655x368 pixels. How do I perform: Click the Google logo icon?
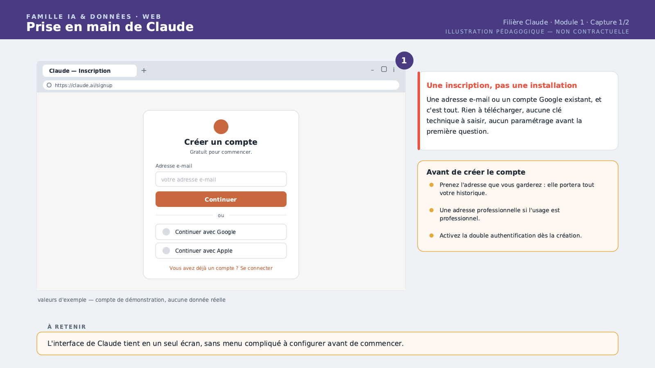(166, 232)
